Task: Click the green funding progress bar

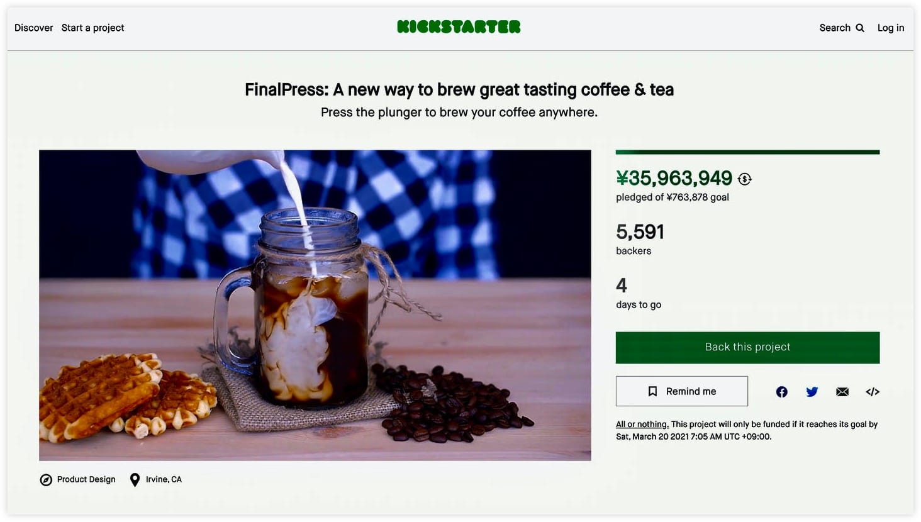Action: [x=747, y=152]
